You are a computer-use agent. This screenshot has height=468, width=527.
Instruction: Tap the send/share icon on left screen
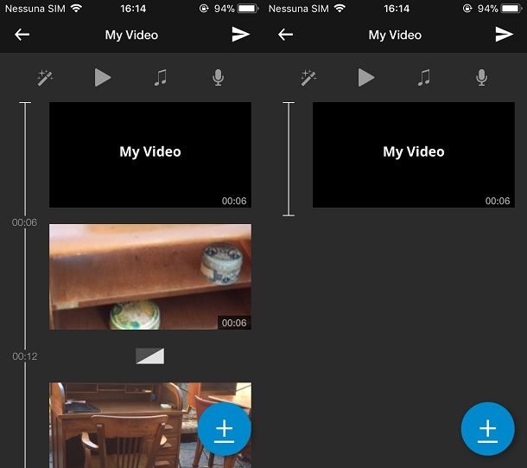pyautogui.click(x=241, y=35)
